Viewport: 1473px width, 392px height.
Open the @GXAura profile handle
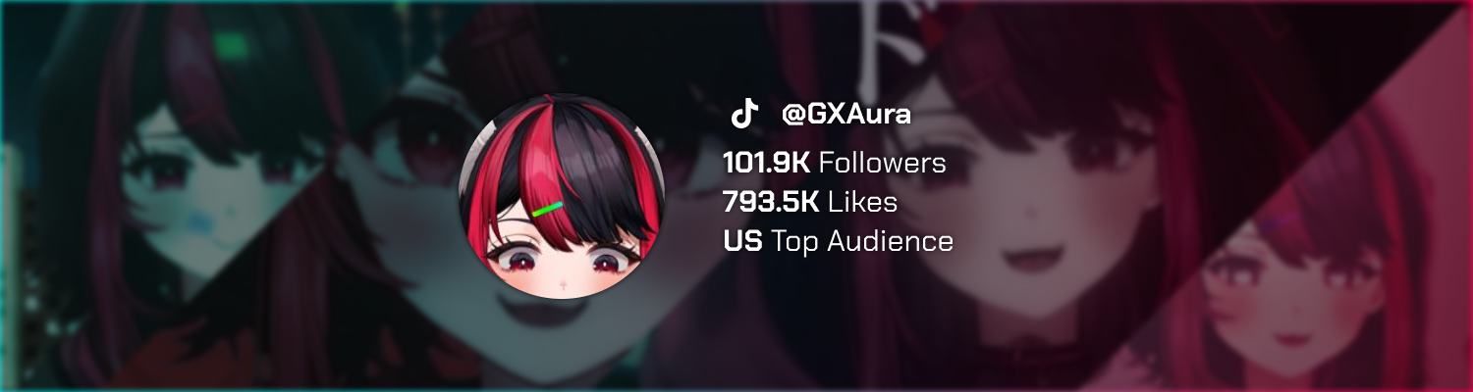[846, 114]
